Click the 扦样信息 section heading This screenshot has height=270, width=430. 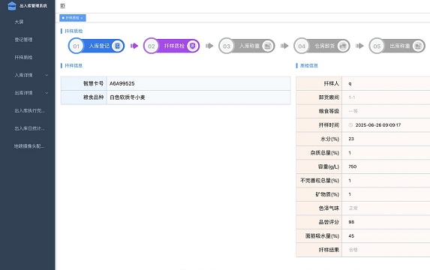[x=74, y=65]
